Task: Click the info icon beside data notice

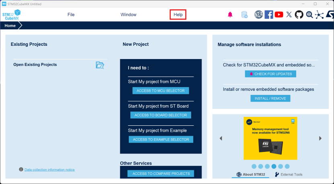Action: click(21, 169)
